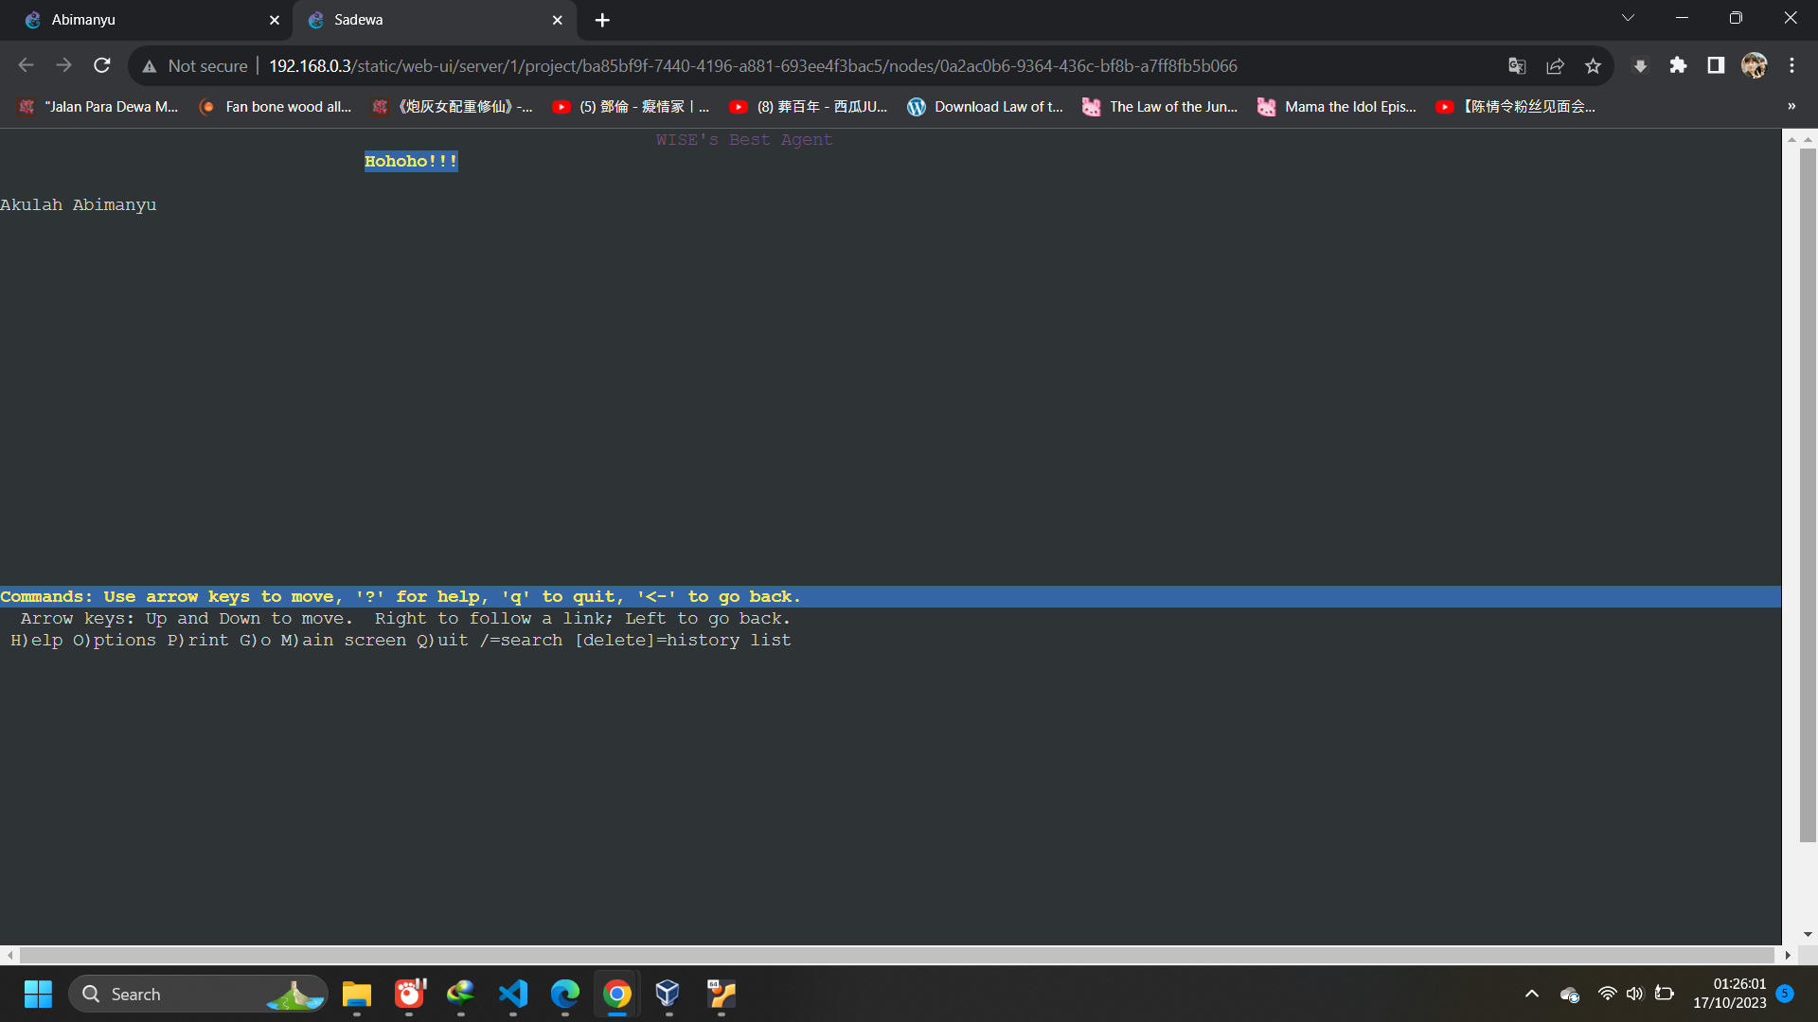Show hidden system tray icons

pos(1531,994)
